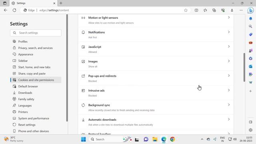Go back using the browser back arrow
The width and height of the screenshot is (256, 144).
6,10
